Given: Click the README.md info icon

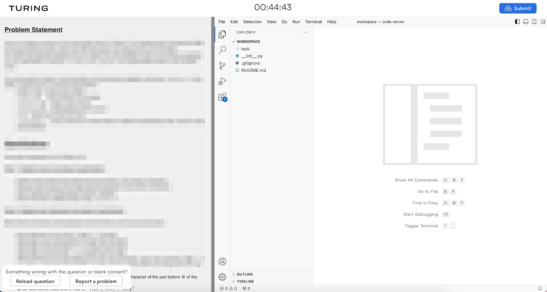Looking at the screenshot, I should pos(237,70).
